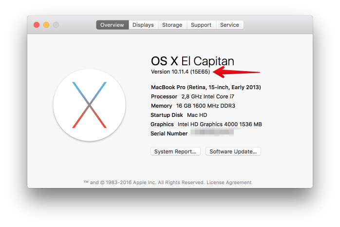The image size is (340, 227).
Task: Click Processor 2,8 GHz Intel Core i7
Action: (192, 96)
